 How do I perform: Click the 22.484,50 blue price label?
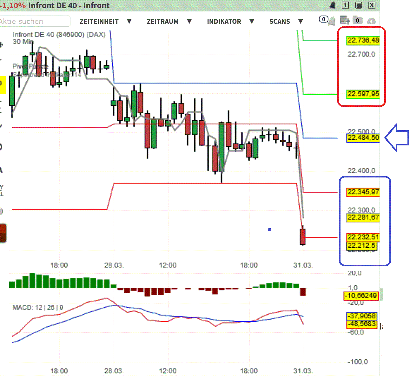pos(363,138)
